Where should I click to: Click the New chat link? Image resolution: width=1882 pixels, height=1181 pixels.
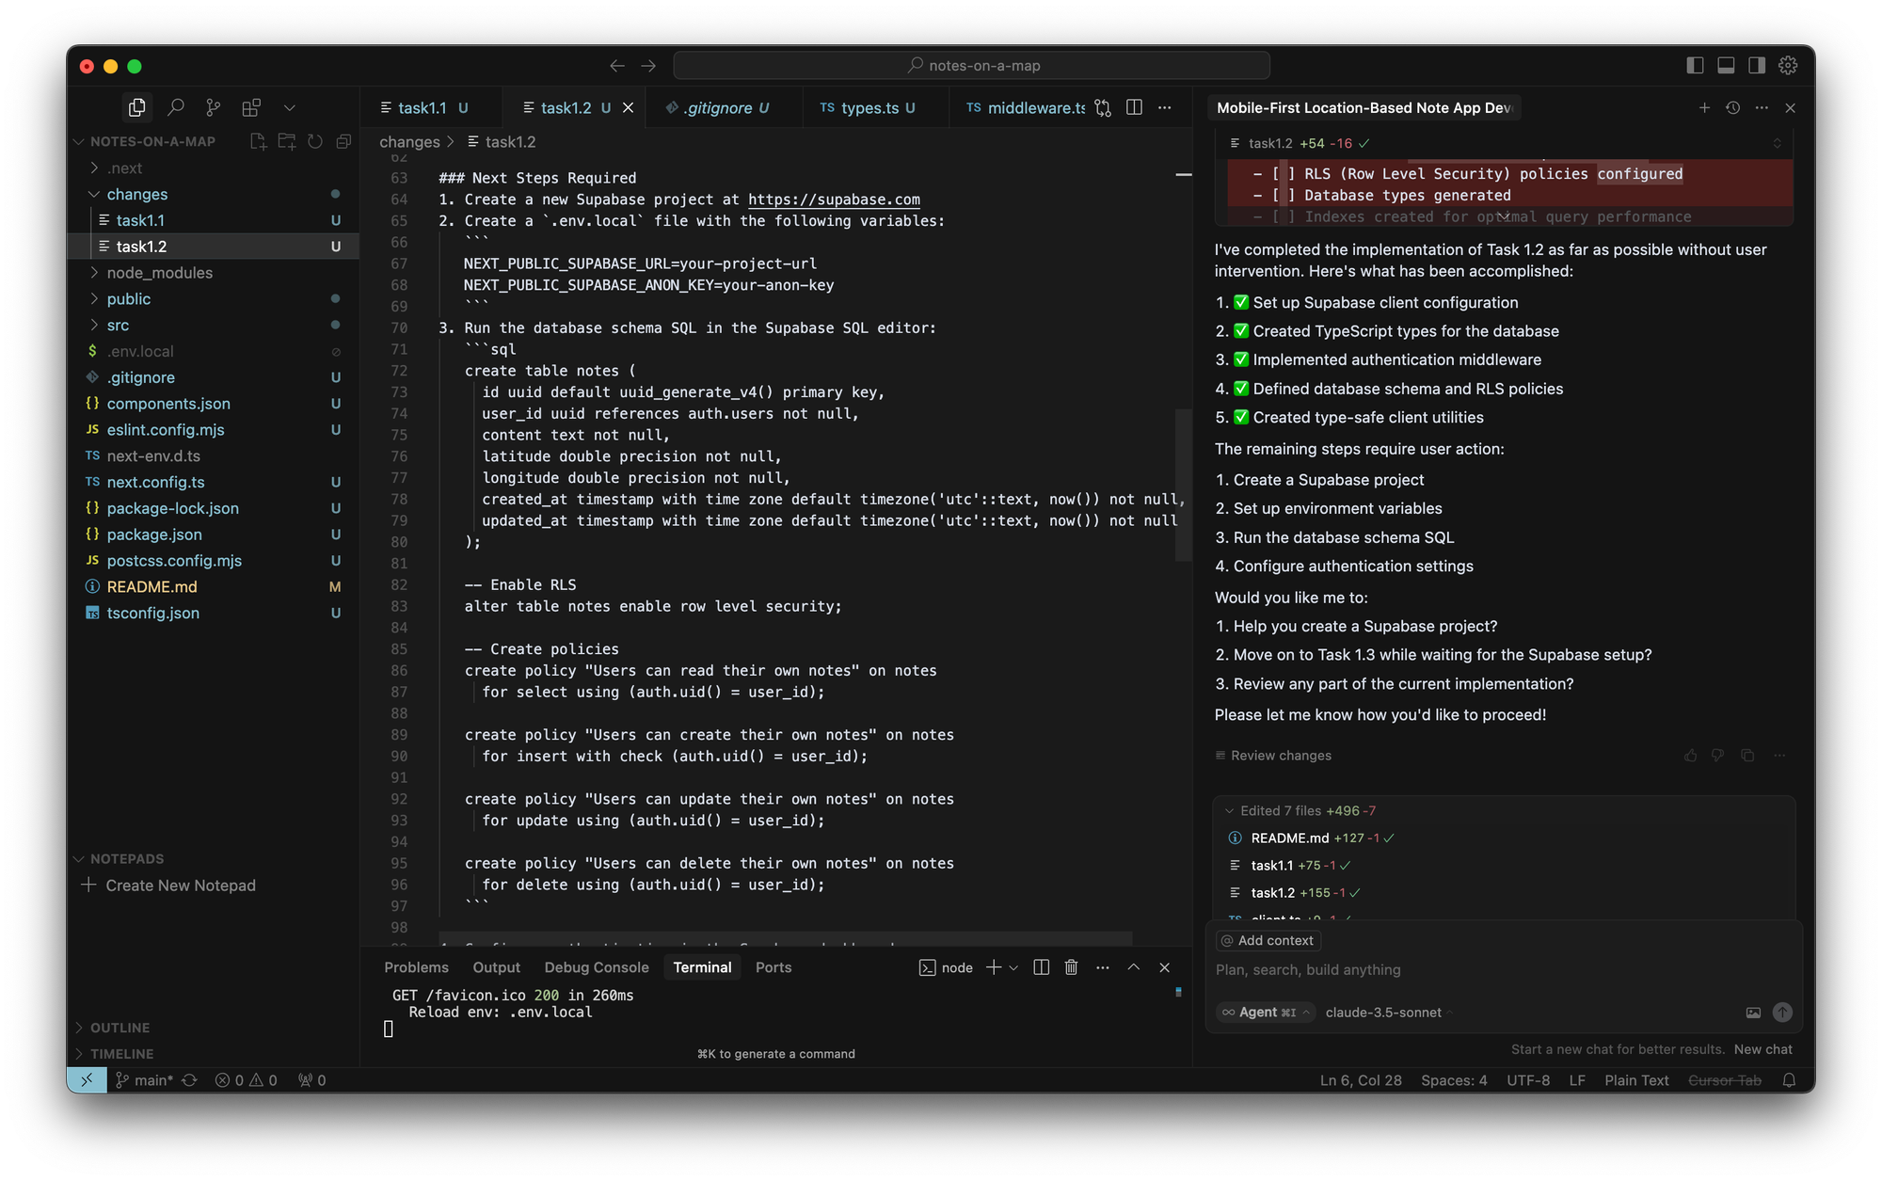1762,1049
